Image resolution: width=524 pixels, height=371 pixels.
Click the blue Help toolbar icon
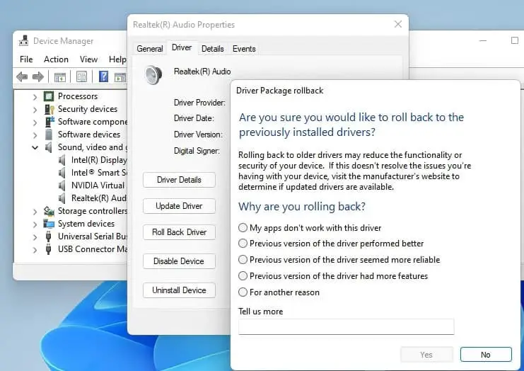coord(103,76)
